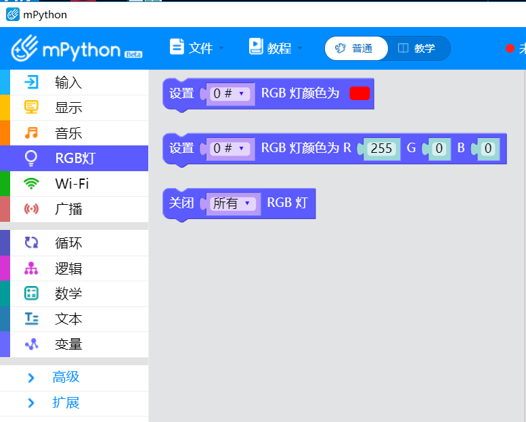The image size is (526, 422).
Task: Click the R value field showing 255
Action: coord(382,149)
